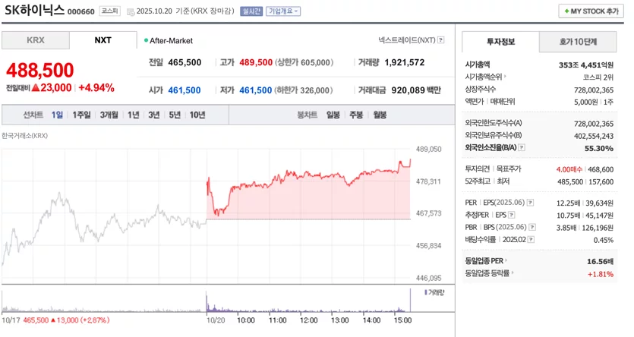Click the help icon next to 넥스트레이드(NXT)
This screenshot has width=634, height=337.
tap(440, 40)
